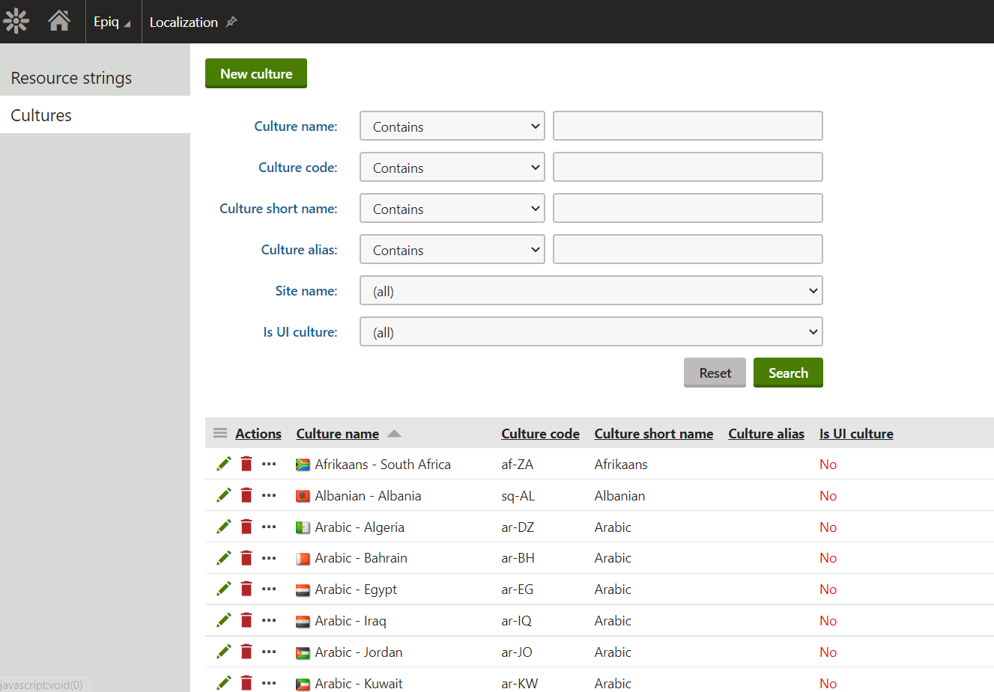Open more actions for Arabic - Algeria

(x=269, y=527)
